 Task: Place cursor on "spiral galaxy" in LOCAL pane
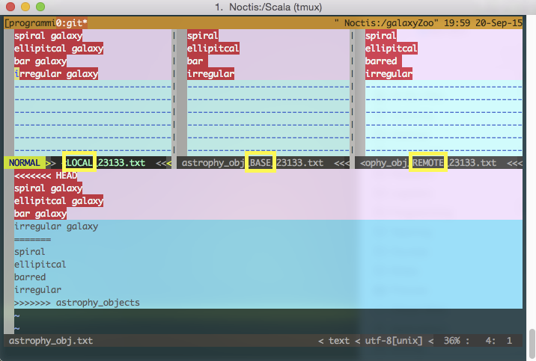(48, 36)
